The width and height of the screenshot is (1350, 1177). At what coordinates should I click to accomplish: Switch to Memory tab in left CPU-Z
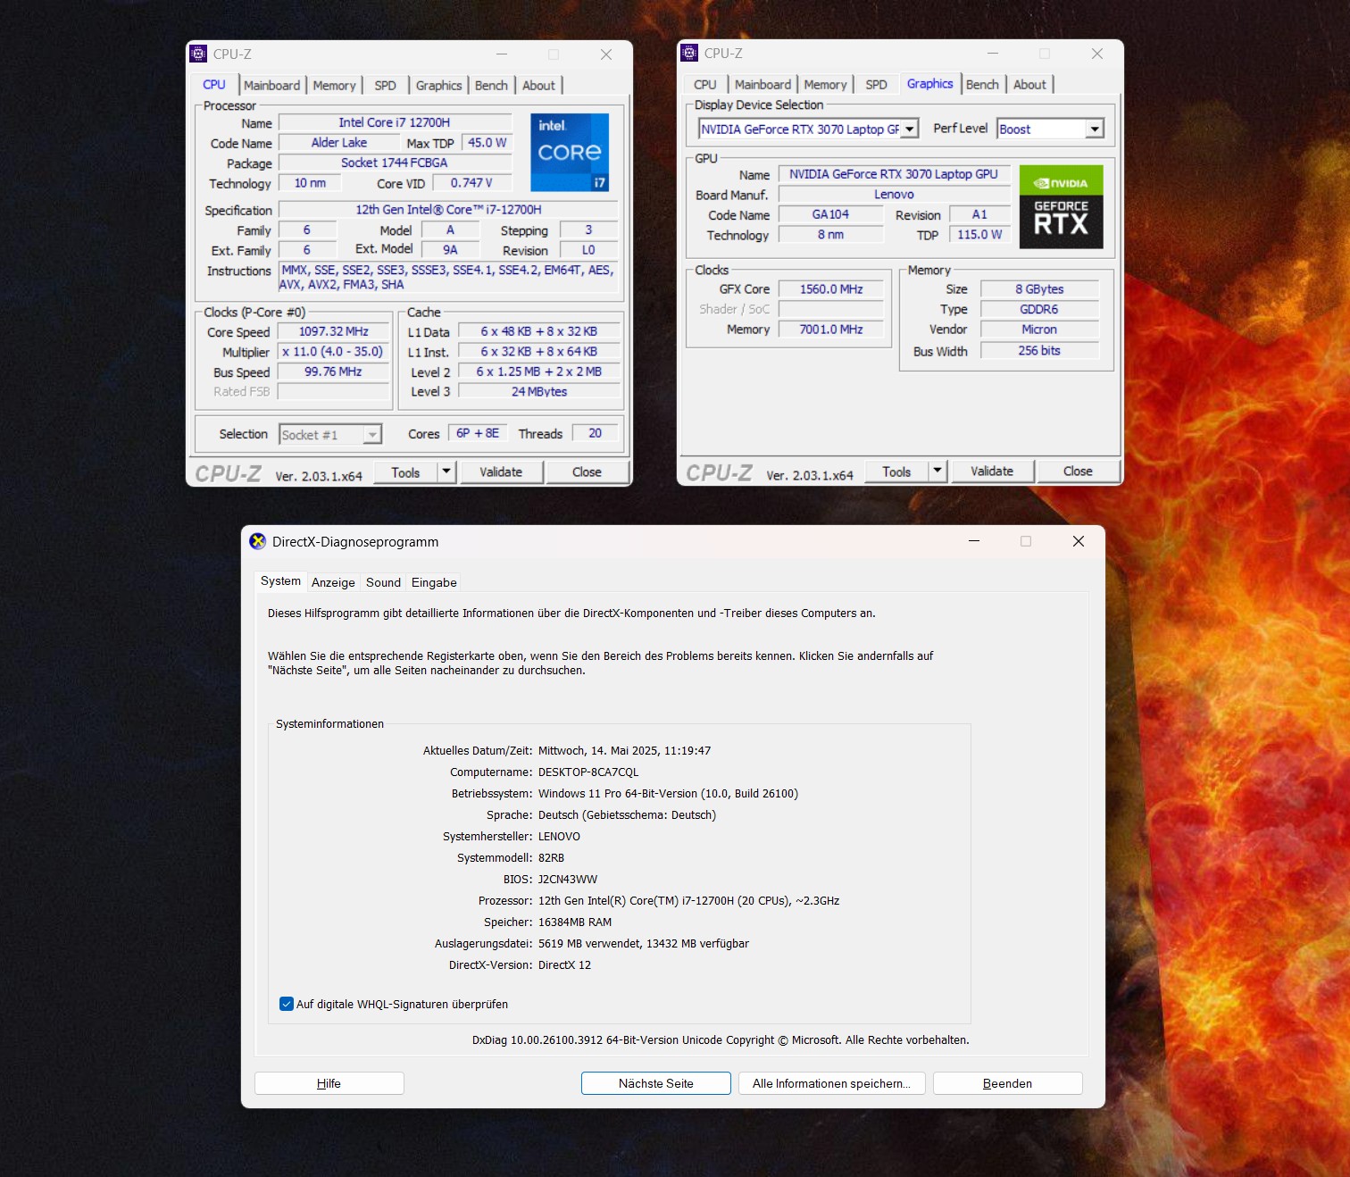334,86
